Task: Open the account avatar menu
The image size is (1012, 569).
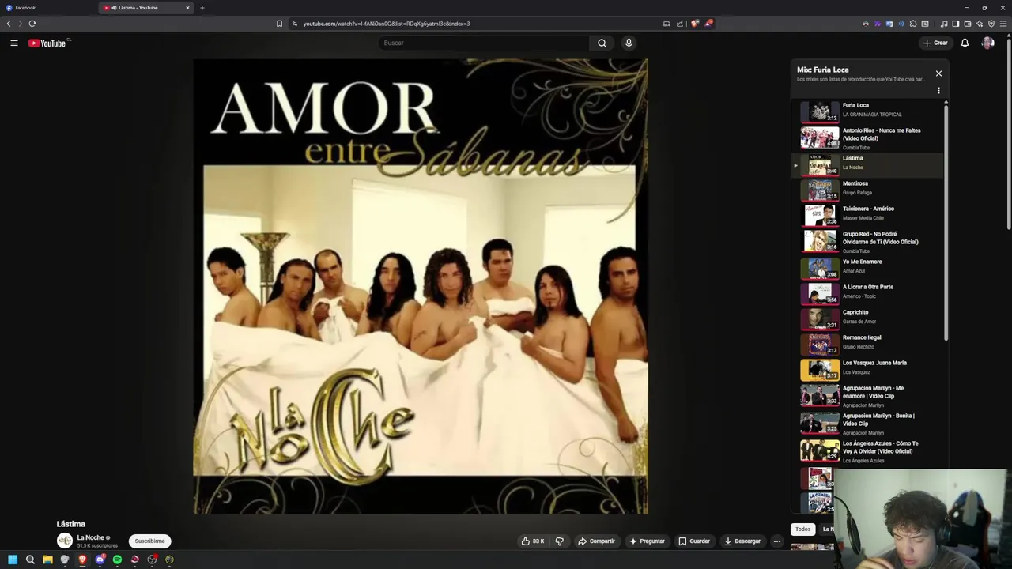Action: point(988,43)
